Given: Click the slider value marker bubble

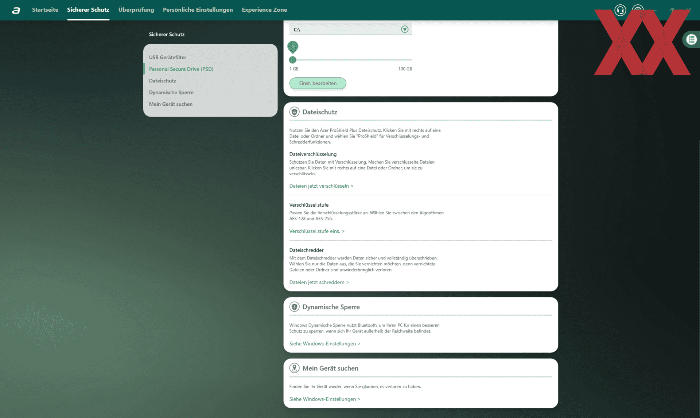Looking at the screenshot, I should (x=293, y=47).
